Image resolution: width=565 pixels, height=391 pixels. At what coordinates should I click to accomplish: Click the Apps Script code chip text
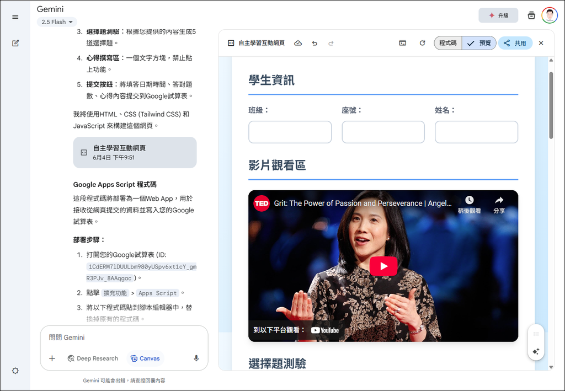(157, 293)
